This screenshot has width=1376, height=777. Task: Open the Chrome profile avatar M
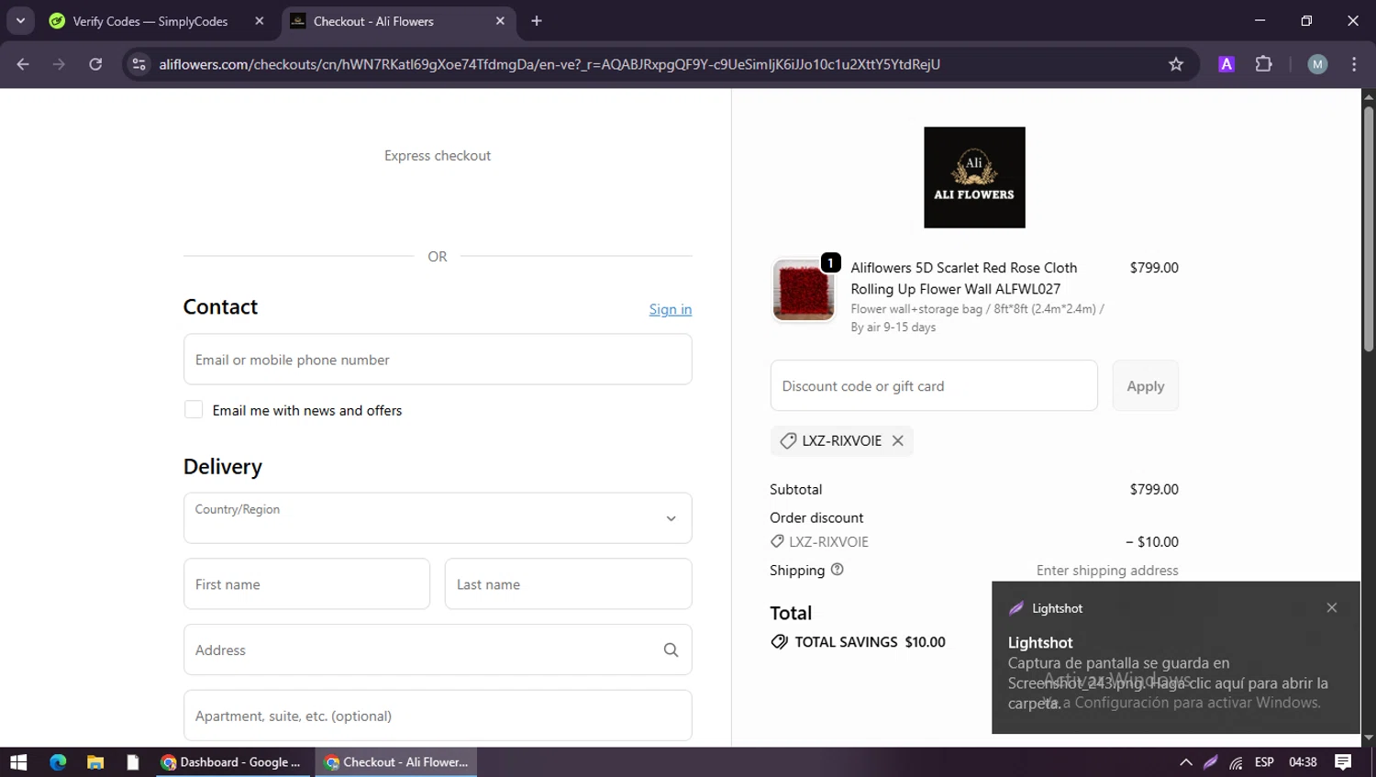pyautogui.click(x=1317, y=64)
